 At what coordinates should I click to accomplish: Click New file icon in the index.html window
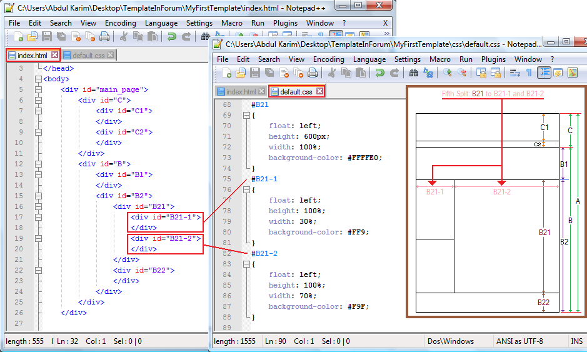[19, 37]
